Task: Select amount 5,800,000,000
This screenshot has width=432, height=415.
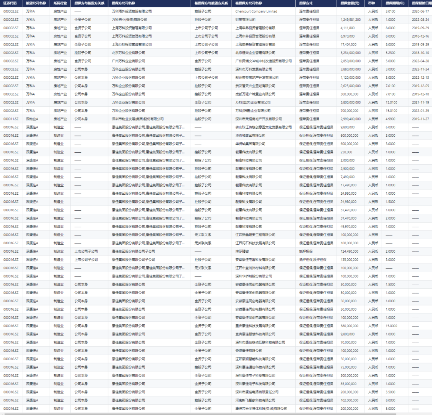Action: pyautogui.click(x=350, y=102)
